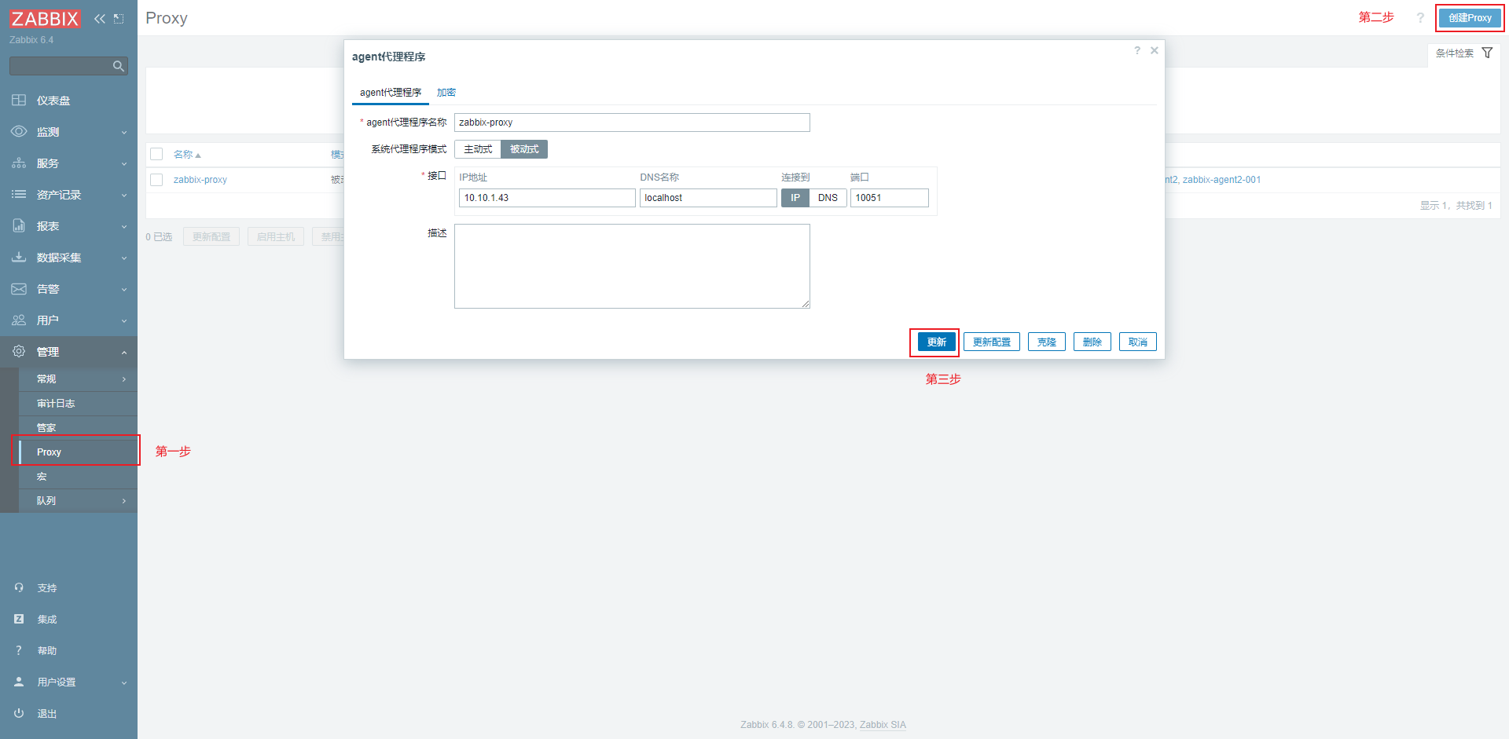The width and height of the screenshot is (1509, 739).
Task: Click the IP地址 input field
Action: click(546, 198)
